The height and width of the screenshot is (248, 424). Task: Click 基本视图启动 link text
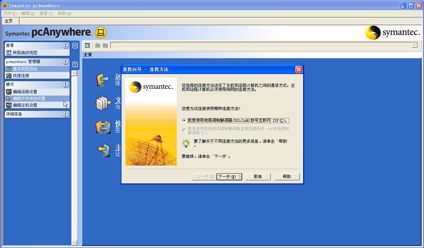[25, 69]
